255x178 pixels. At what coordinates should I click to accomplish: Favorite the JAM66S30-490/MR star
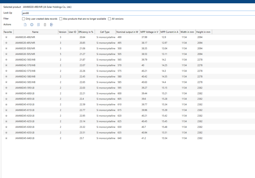tap(6, 37)
